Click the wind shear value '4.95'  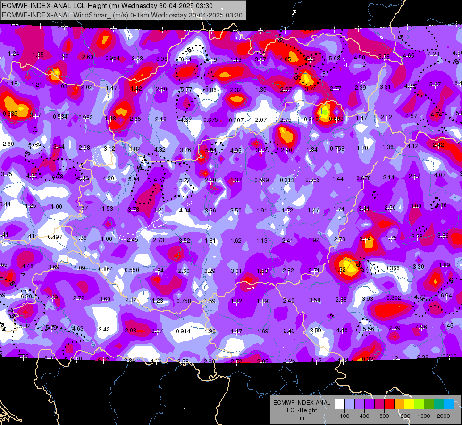pos(235,151)
